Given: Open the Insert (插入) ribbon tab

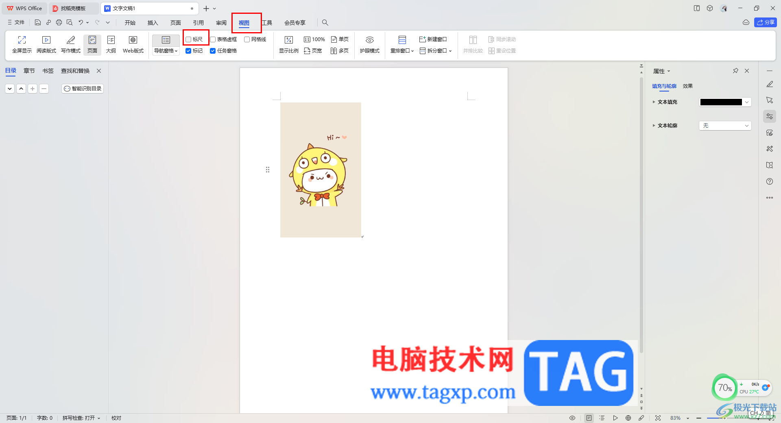Looking at the screenshot, I should [153, 23].
